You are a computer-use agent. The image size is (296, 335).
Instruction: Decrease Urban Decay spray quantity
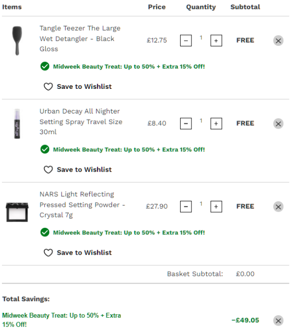[186, 123]
